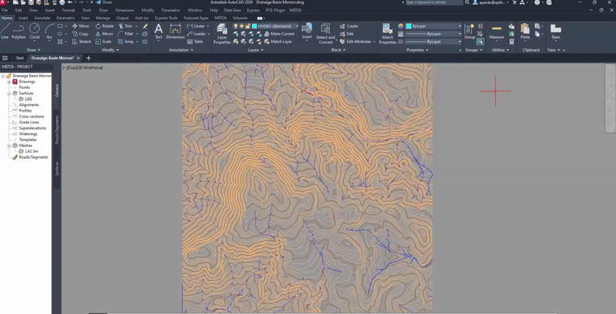The width and height of the screenshot is (616, 314).
Task: Click Detect and Convert
Action: 326,34
